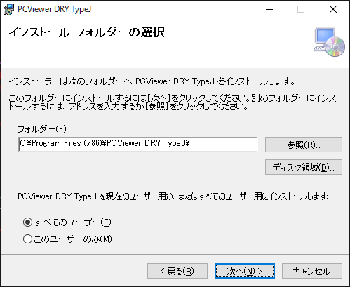Cancel setup with the キャンセル button

312,271
